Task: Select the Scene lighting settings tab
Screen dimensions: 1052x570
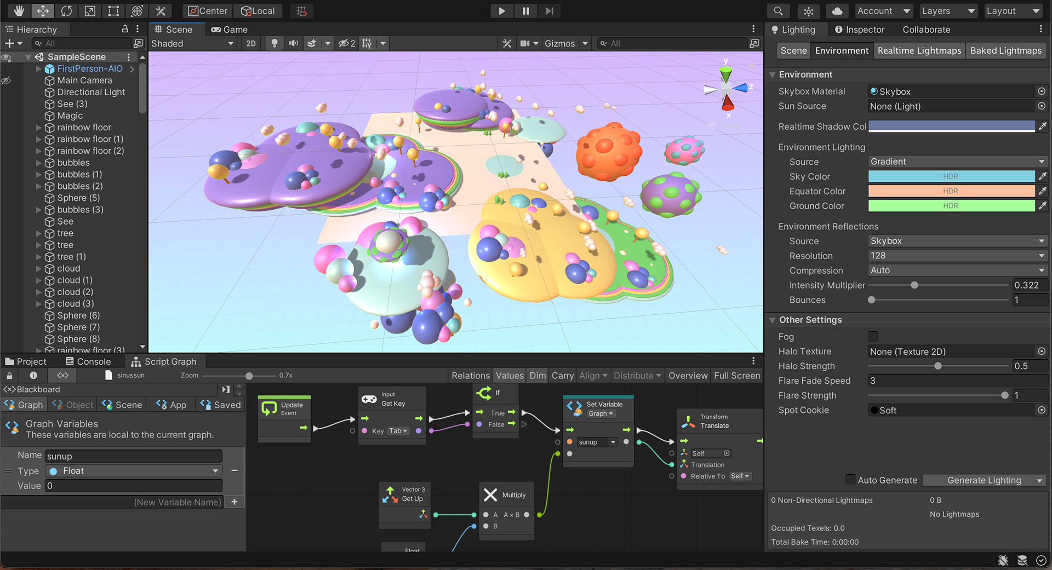Action: click(x=793, y=50)
